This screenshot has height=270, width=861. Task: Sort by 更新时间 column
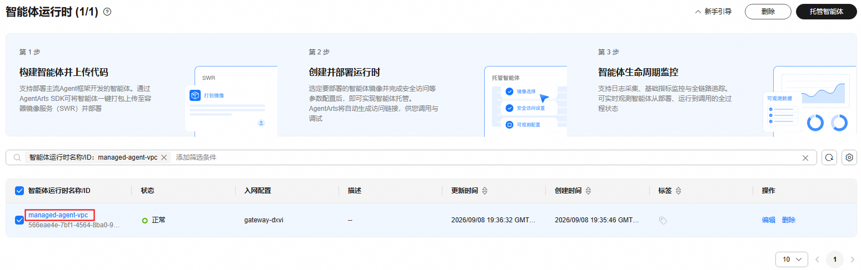click(x=485, y=191)
